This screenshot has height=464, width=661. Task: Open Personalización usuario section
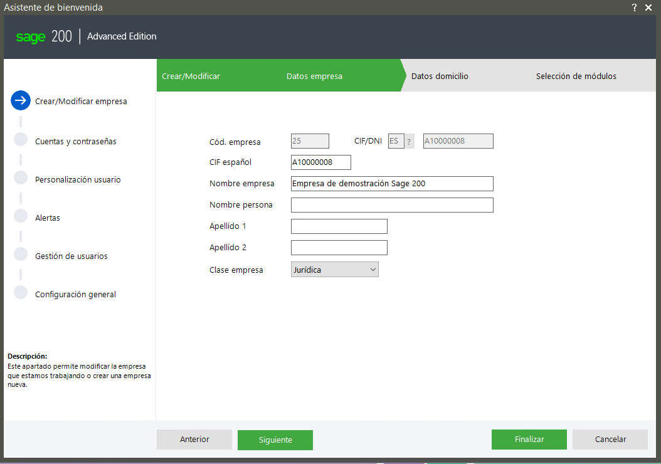(78, 179)
